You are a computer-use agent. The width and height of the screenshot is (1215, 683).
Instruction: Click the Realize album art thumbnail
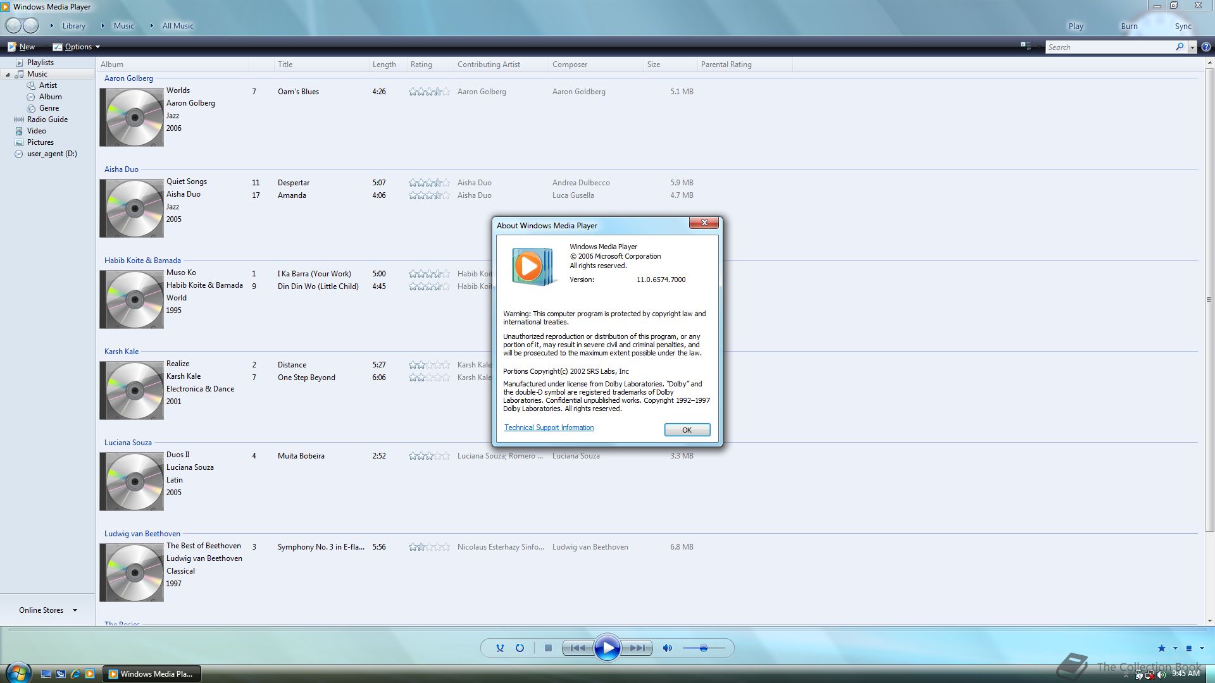coord(132,390)
